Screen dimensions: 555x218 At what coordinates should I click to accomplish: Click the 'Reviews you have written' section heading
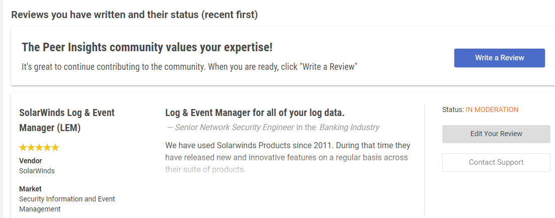(134, 15)
